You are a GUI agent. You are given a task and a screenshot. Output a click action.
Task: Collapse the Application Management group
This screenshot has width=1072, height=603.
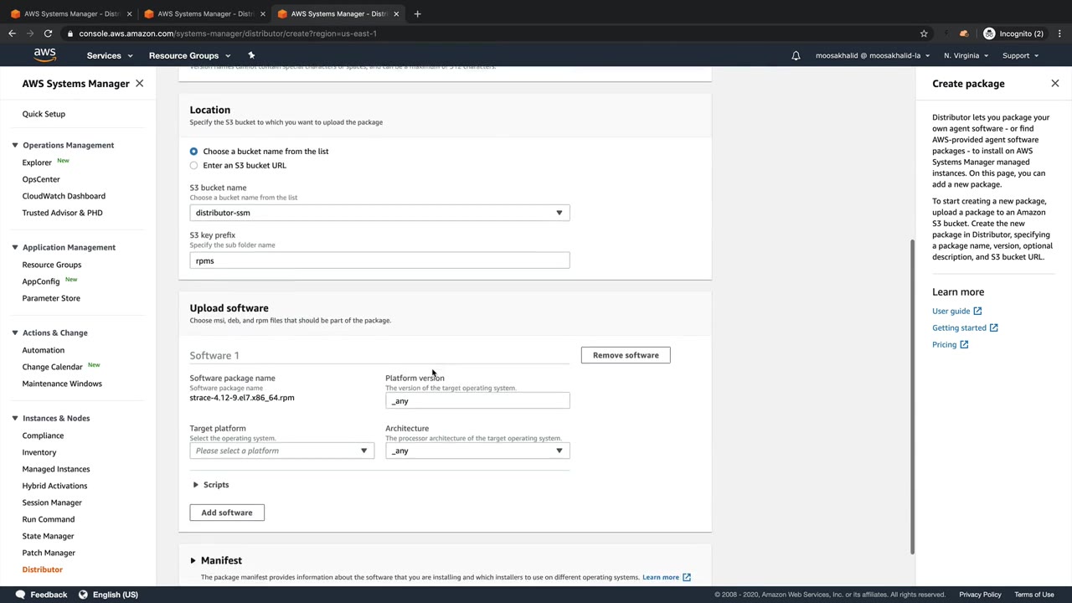[15, 247]
